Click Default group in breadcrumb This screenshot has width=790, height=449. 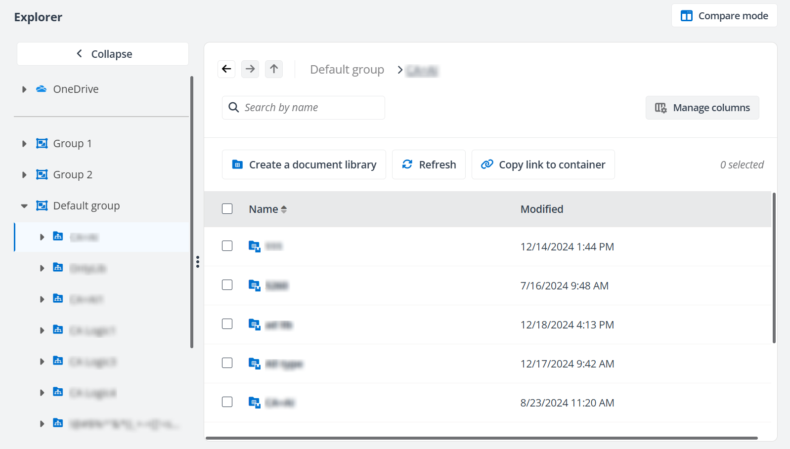[347, 70]
